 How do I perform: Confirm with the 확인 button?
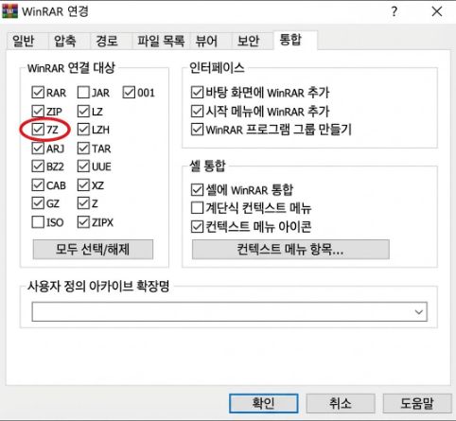[x=263, y=403]
